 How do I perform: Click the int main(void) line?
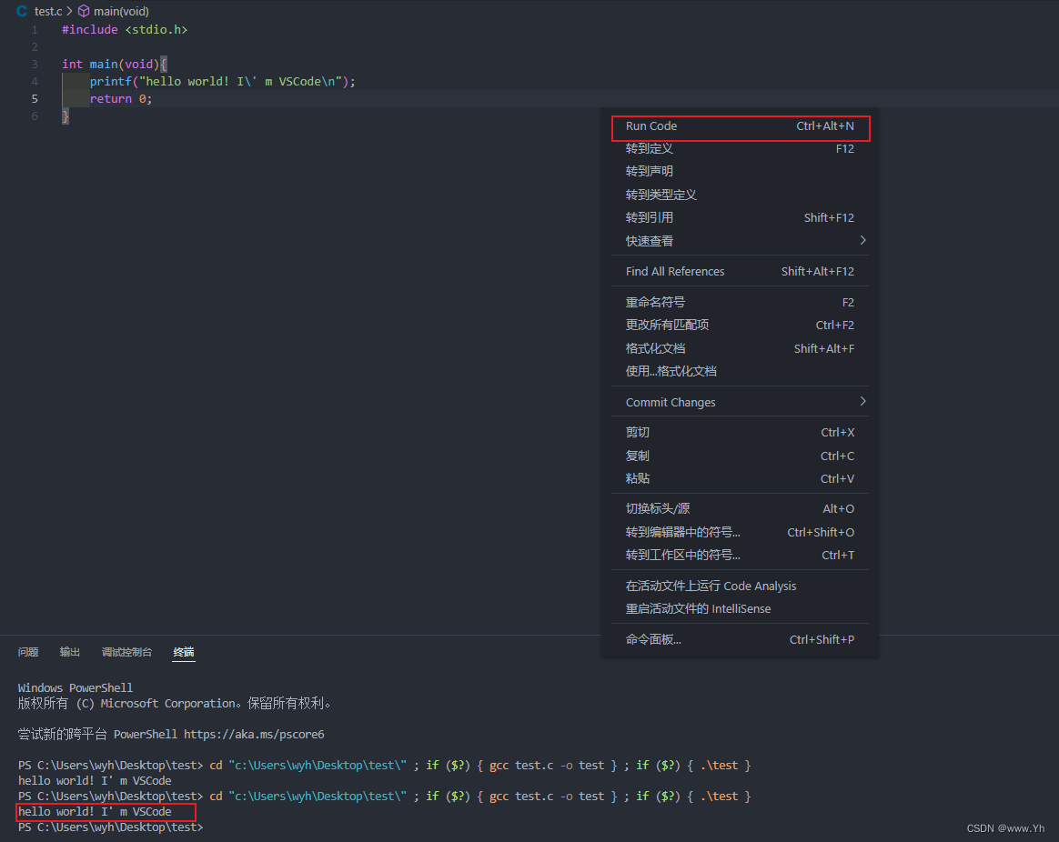pyautogui.click(x=114, y=65)
